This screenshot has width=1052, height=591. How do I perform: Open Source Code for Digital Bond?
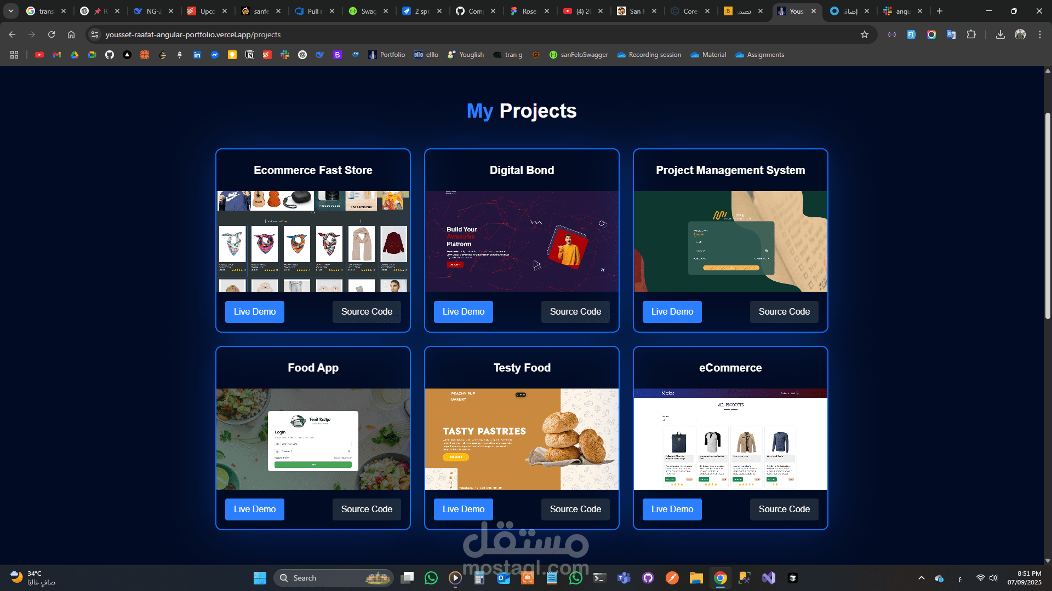pos(575,311)
